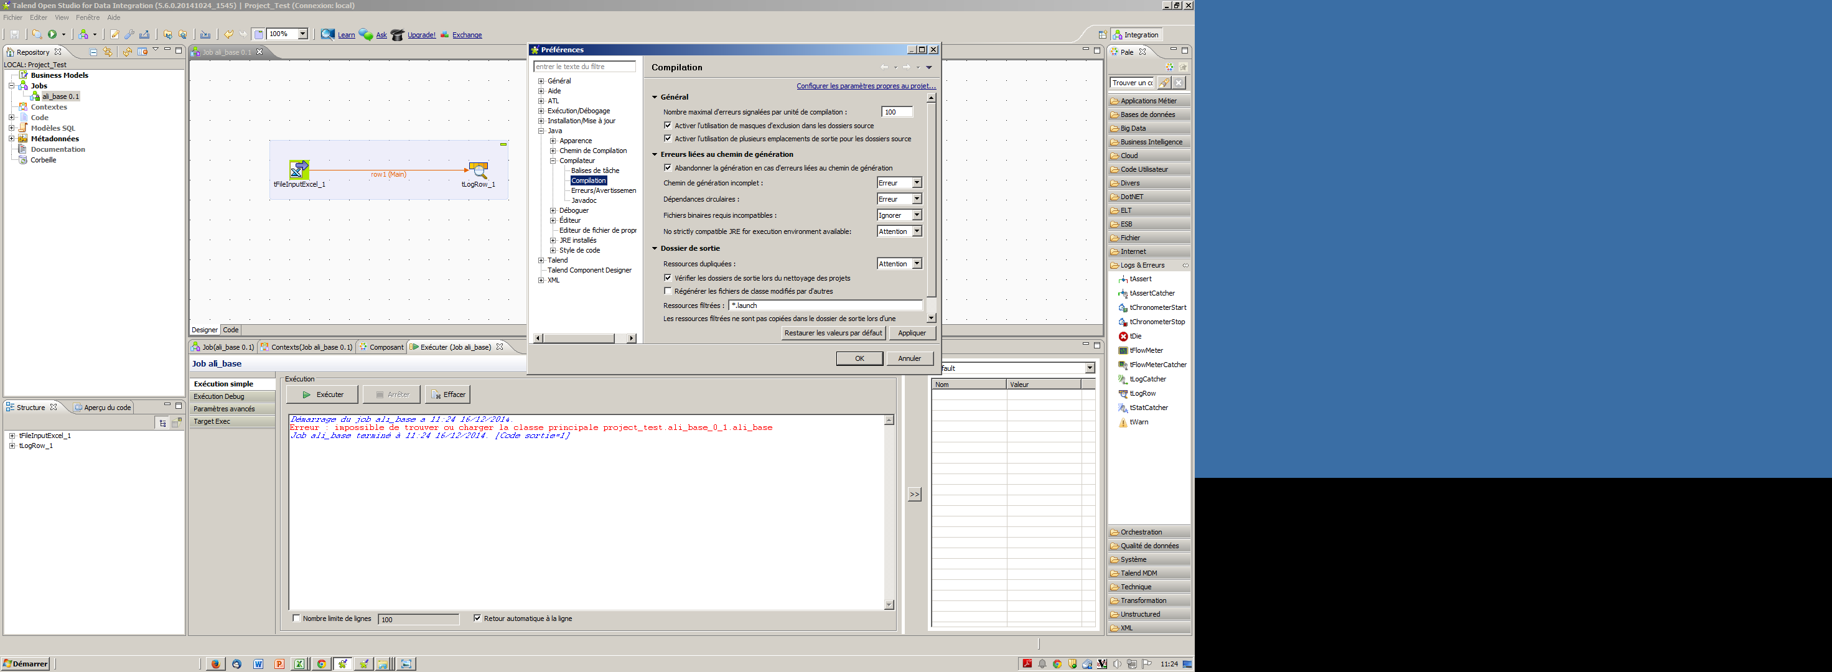Switch to the Composant tab
This screenshot has height=672, width=1832.
click(381, 348)
